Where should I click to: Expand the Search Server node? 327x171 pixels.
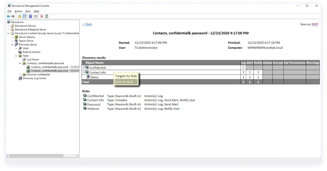coord(12,41)
